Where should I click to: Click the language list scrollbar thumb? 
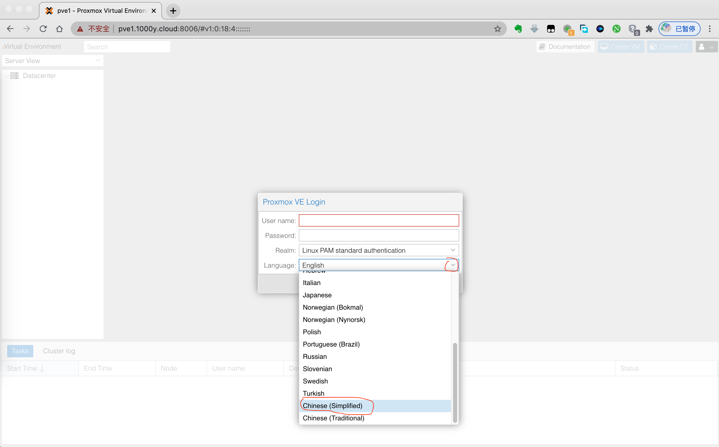tap(455, 383)
